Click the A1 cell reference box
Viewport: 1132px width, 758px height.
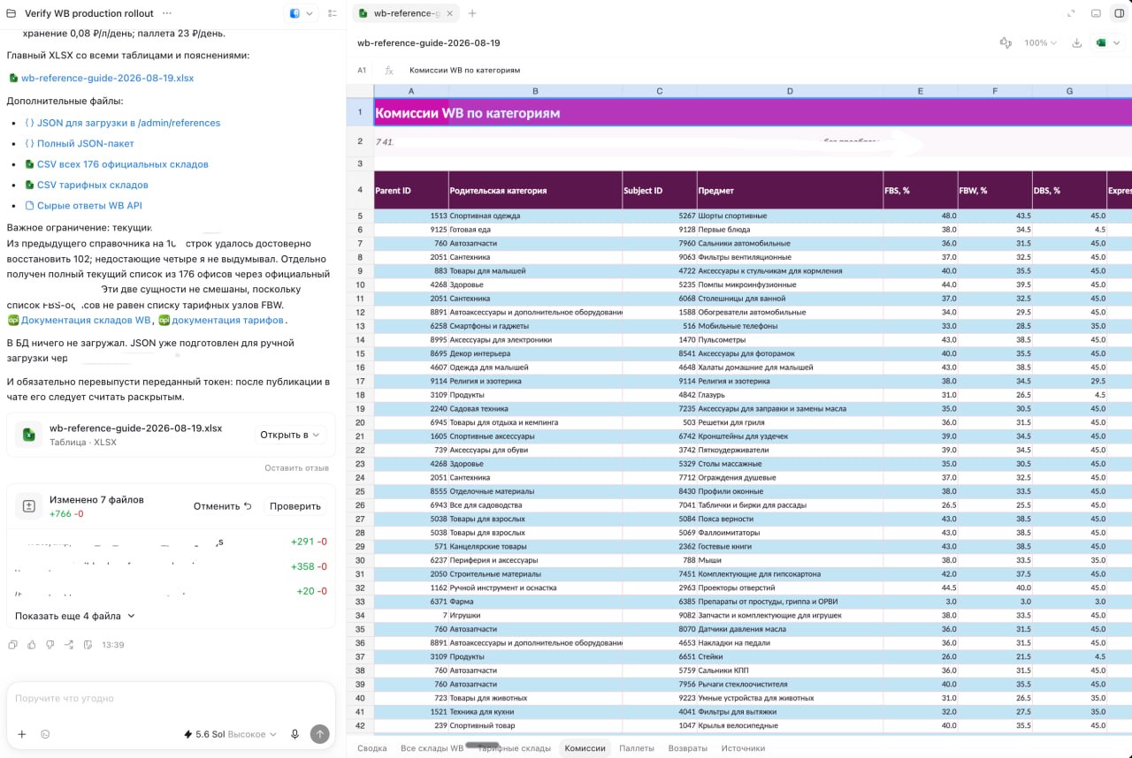coord(362,70)
